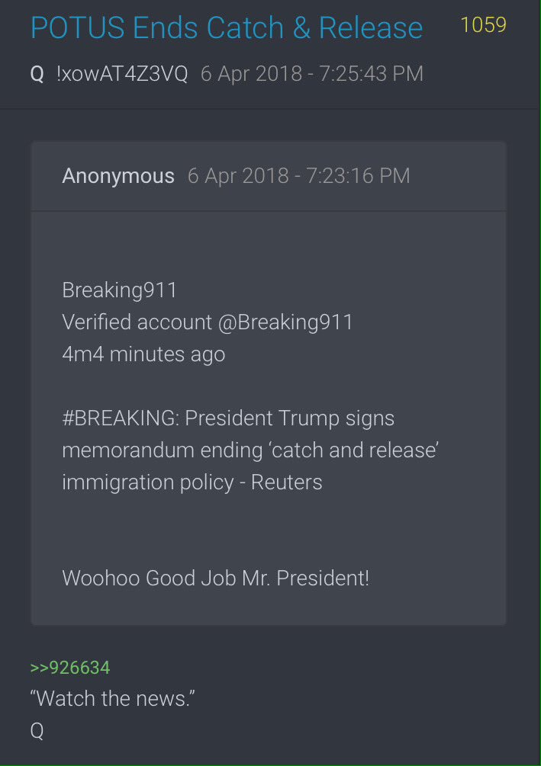The width and height of the screenshot is (541, 766).
Task: Click Woohoo Good Job Mr. President line
Action: tap(216, 578)
